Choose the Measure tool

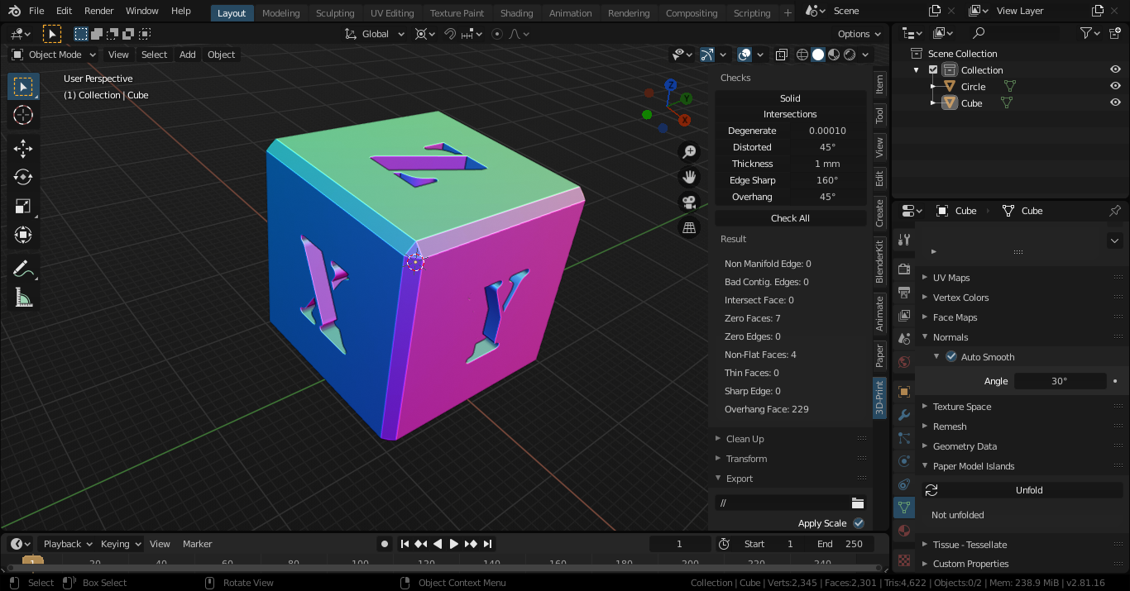(x=23, y=298)
